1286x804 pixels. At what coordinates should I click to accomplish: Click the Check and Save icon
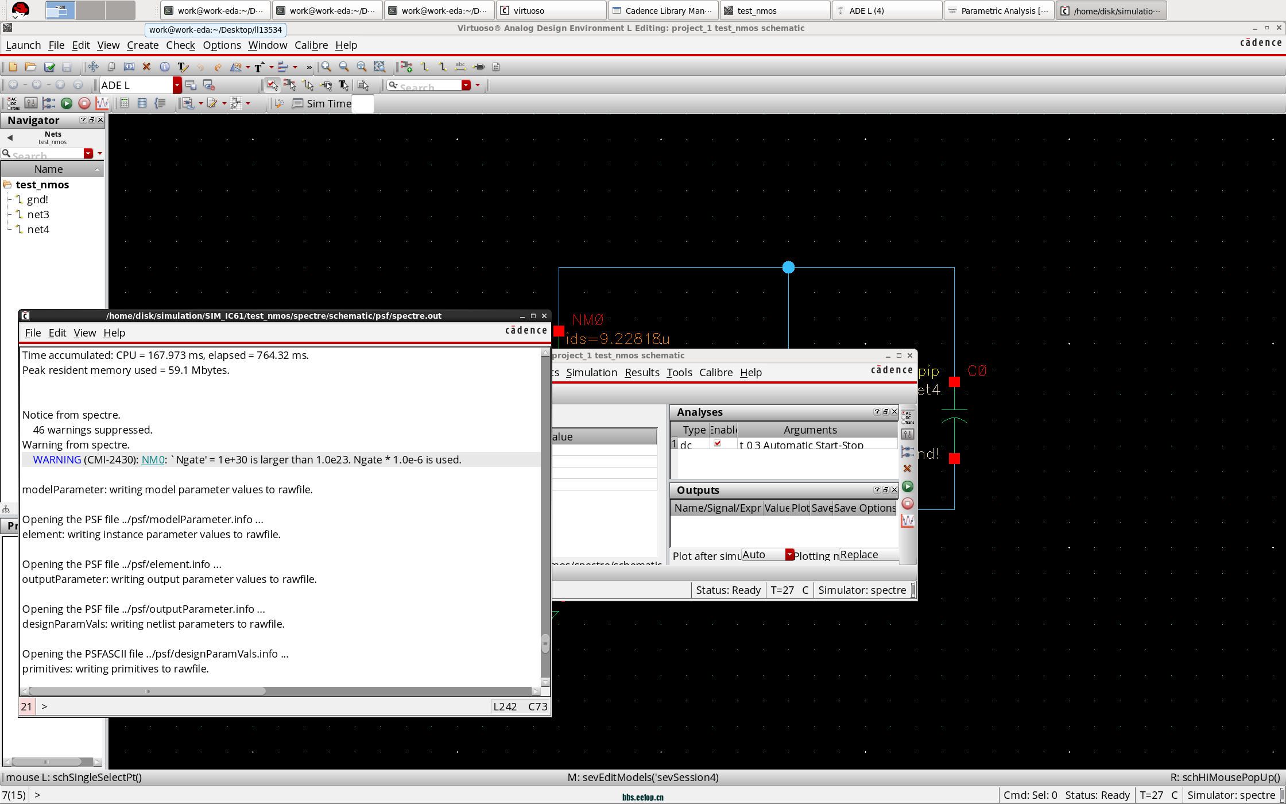[x=49, y=67]
